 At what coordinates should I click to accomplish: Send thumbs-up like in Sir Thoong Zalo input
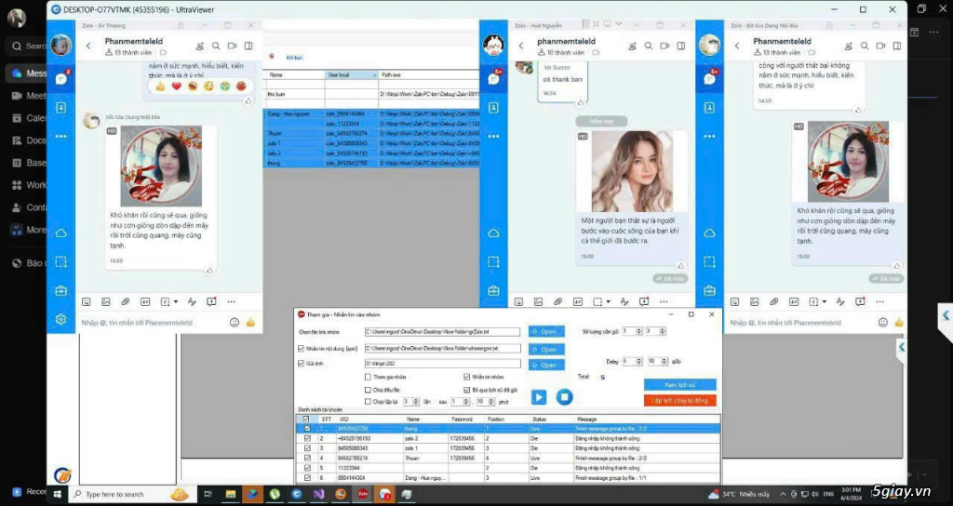tap(250, 323)
